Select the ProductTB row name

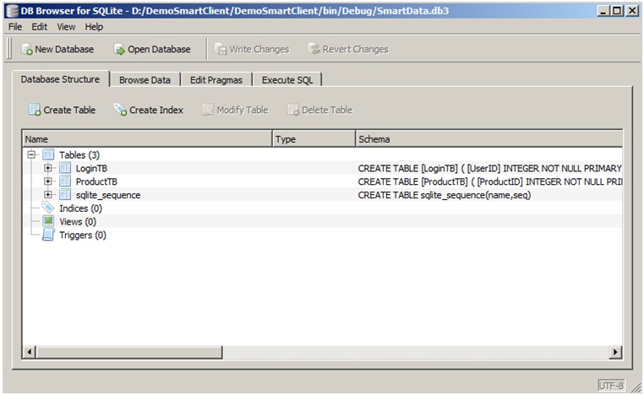tap(96, 181)
